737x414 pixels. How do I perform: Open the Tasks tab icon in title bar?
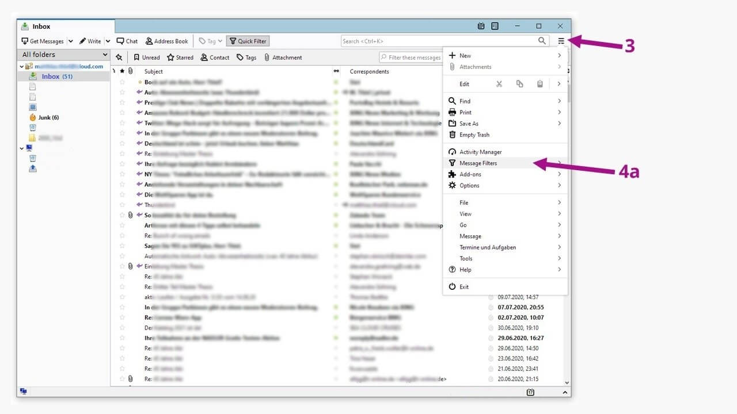point(495,26)
